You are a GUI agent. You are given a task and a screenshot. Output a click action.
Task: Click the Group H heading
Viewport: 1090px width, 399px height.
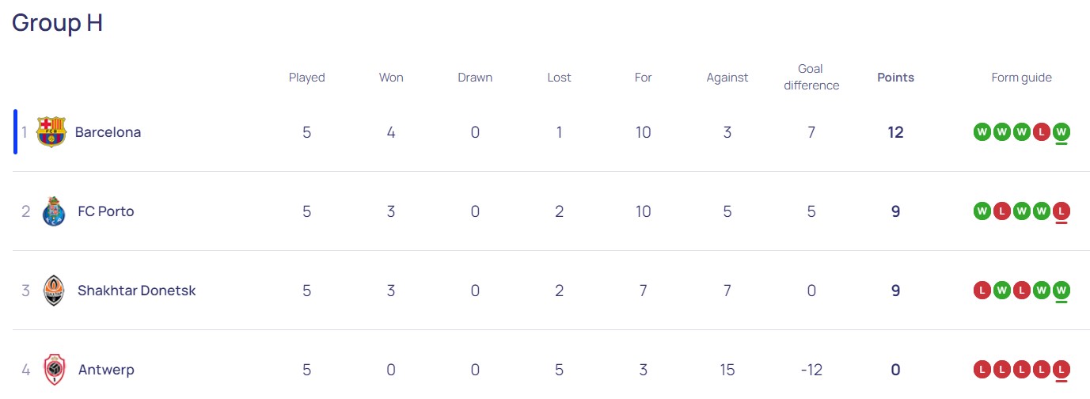pos(57,22)
